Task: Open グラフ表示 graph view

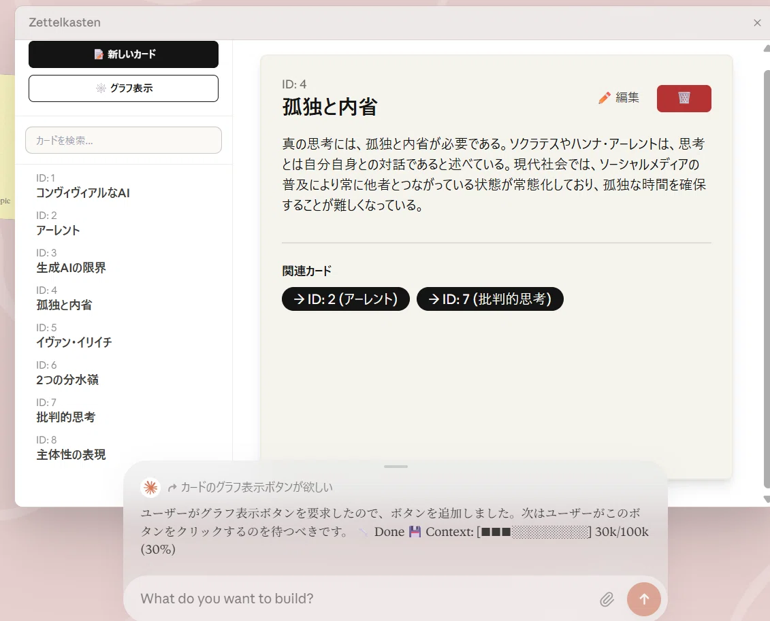Action: coord(123,88)
